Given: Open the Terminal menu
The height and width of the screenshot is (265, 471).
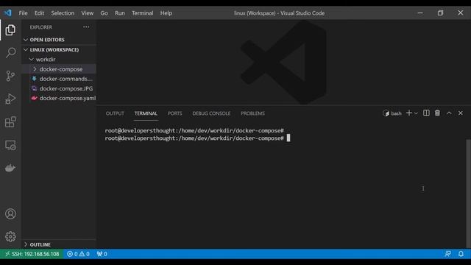Looking at the screenshot, I should pos(142,13).
